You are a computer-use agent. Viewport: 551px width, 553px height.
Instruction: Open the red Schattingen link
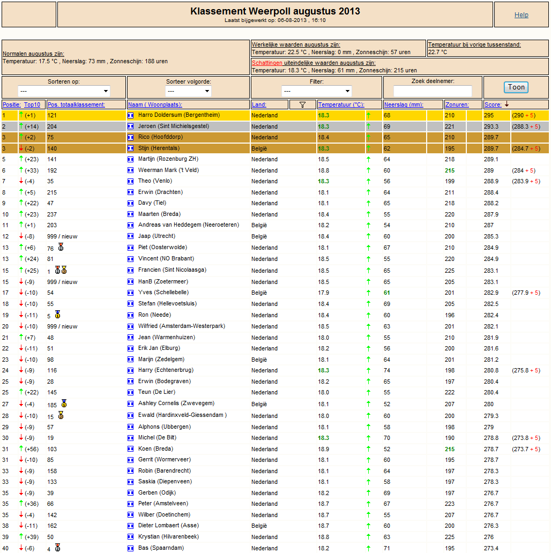[267, 63]
